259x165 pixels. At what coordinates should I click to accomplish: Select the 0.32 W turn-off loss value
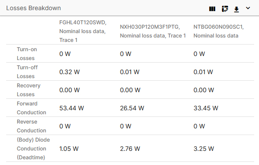pyautogui.click(x=69, y=72)
